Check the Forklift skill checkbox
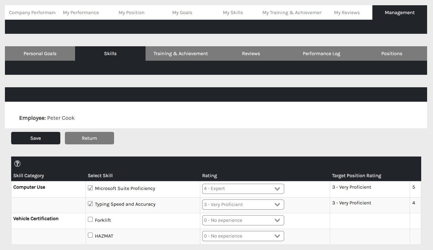 click(90, 219)
